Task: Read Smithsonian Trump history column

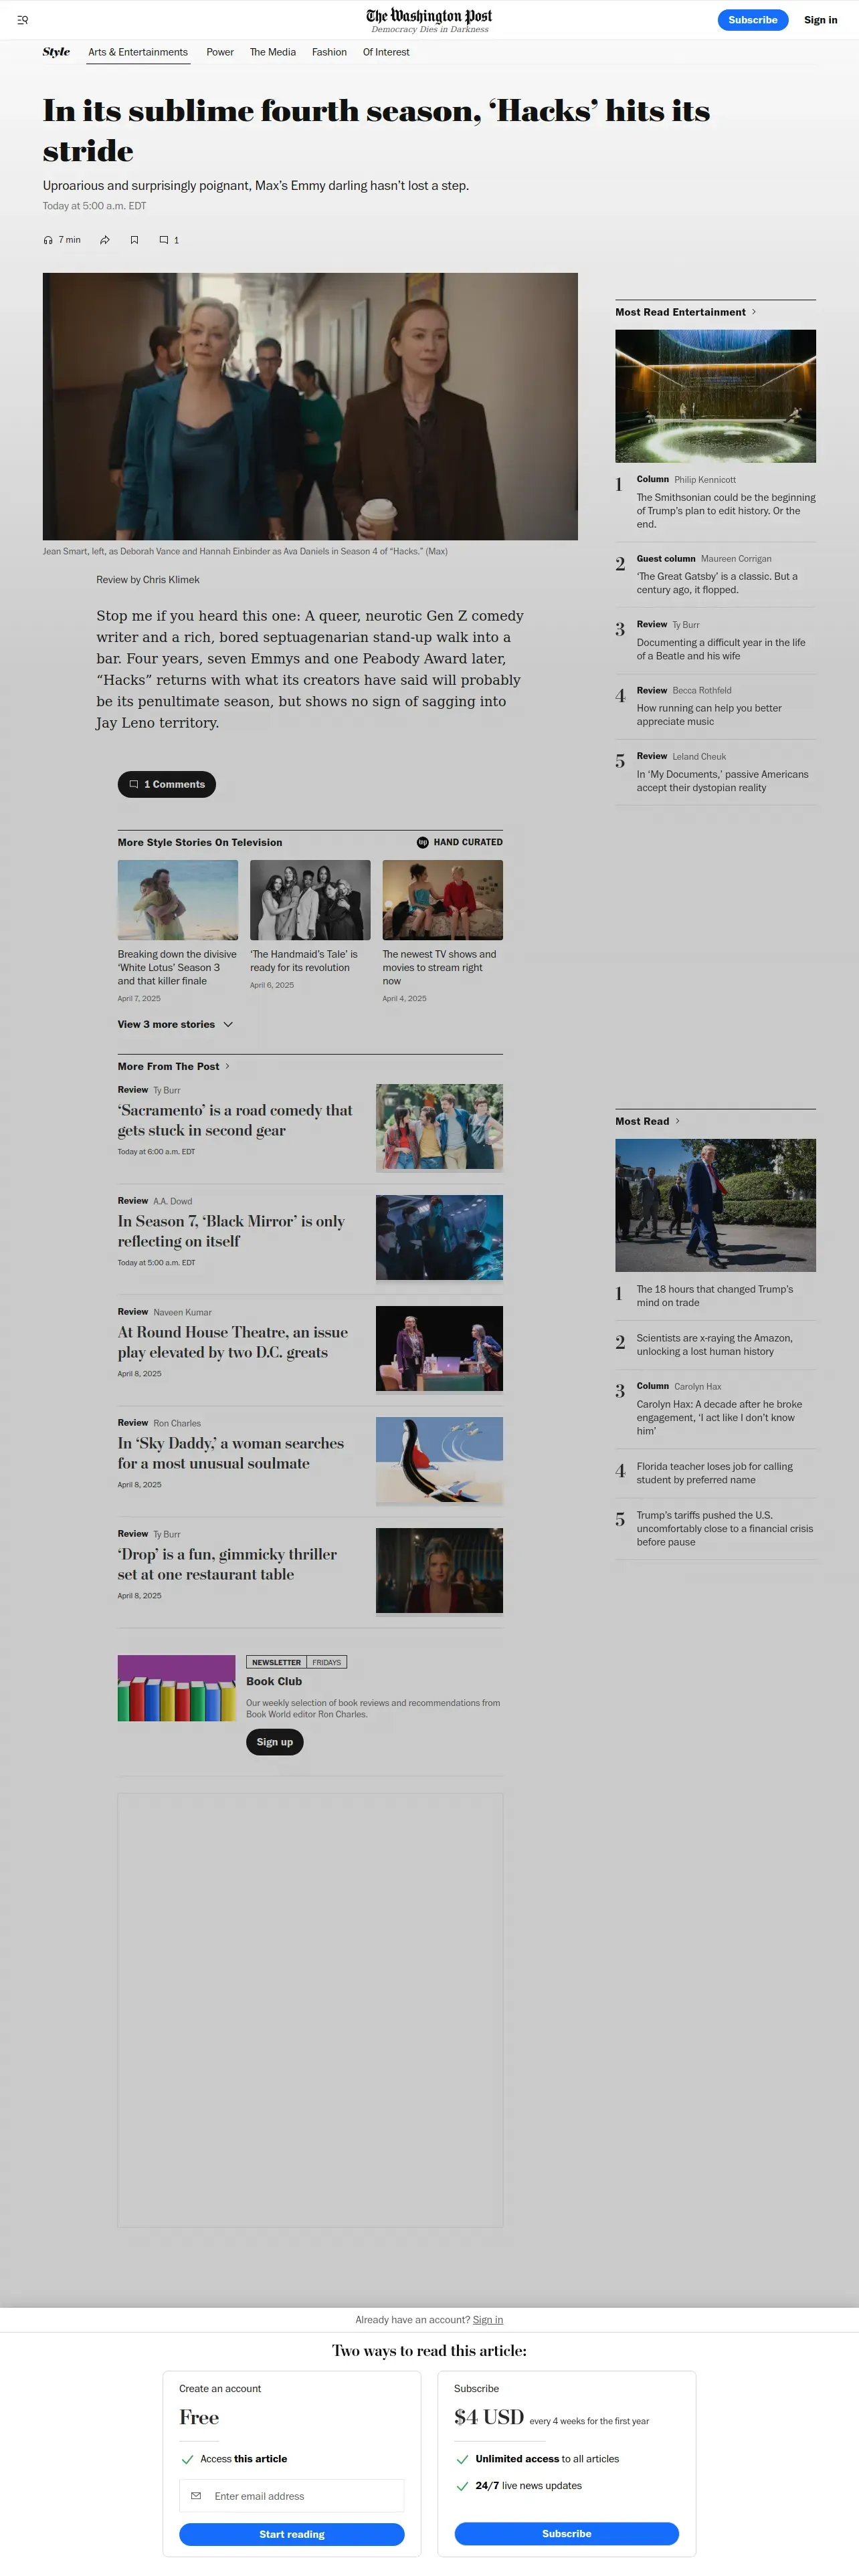Action: click(726, 511)
